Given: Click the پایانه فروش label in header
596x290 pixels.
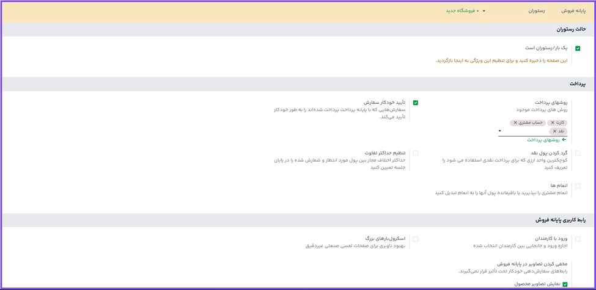Looking at the screenshot, I should click(x=573, y=10).
